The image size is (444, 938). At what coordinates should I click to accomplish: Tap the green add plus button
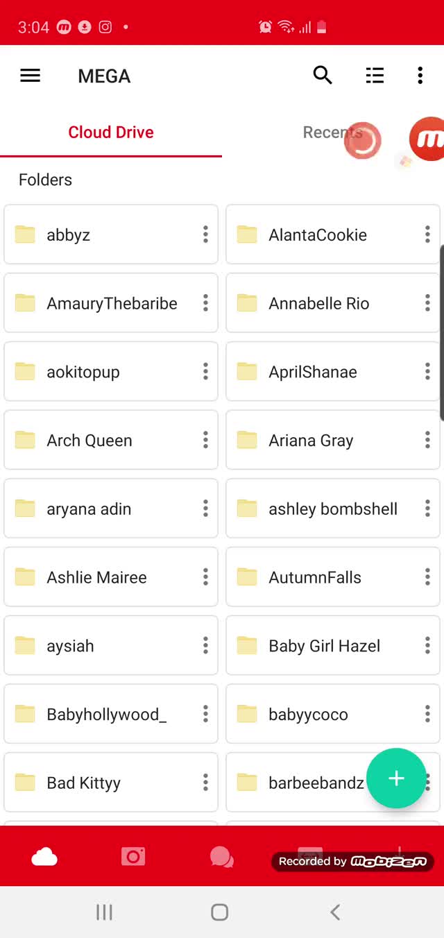[x=396, y=778]
